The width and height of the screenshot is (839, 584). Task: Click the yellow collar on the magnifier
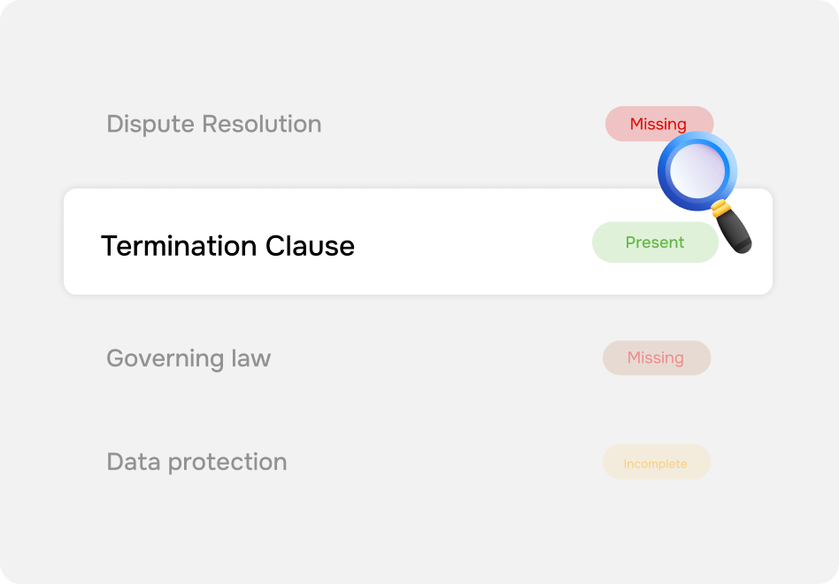click(x=720, y=208)
